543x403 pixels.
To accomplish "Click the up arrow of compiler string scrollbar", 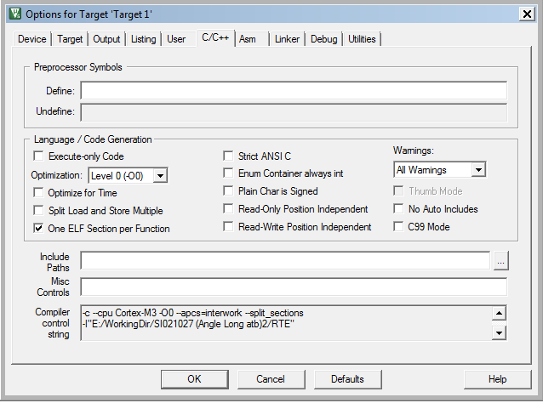I will pyautogui.click(x=499, y=314).
